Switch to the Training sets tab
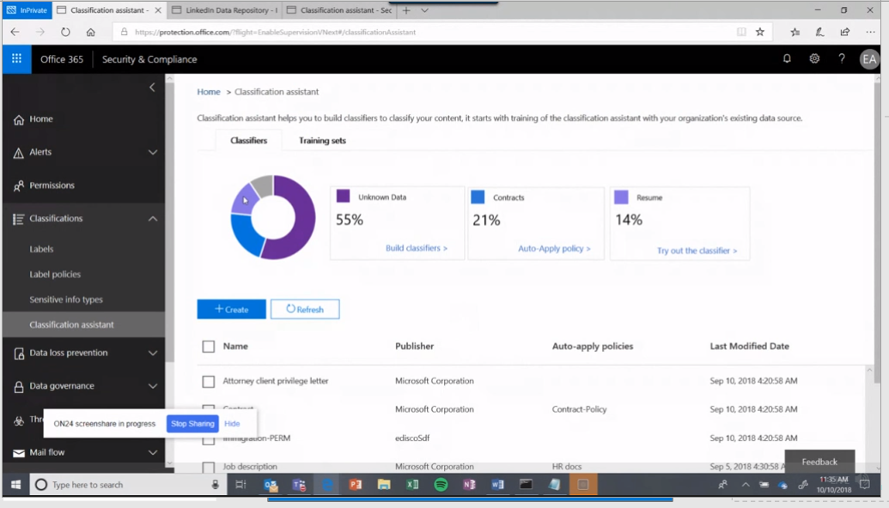 coord(322,141)
